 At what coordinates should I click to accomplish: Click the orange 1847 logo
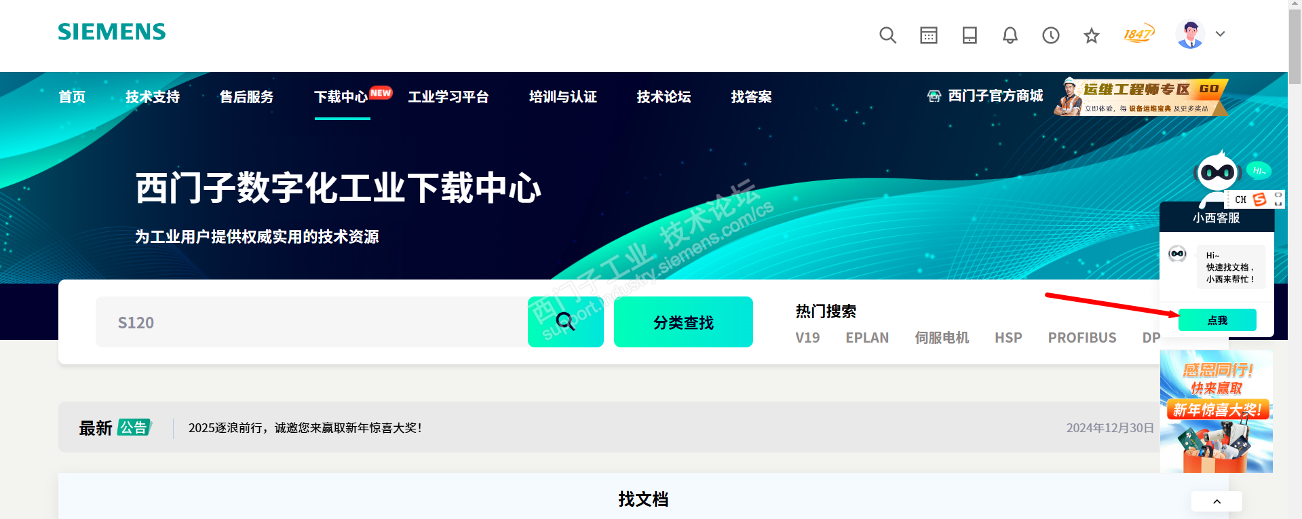(x=1138, y=34)
